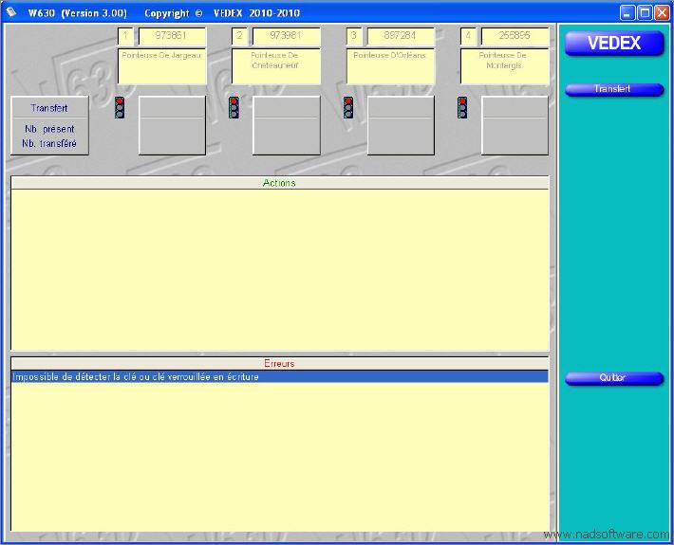Minimize the W630 window

coord(627,13)
